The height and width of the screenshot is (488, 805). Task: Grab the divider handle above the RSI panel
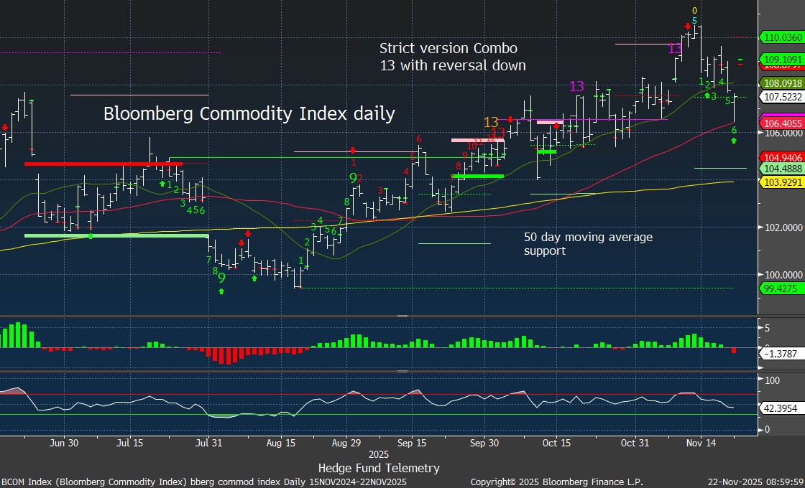tap(402, 372)
